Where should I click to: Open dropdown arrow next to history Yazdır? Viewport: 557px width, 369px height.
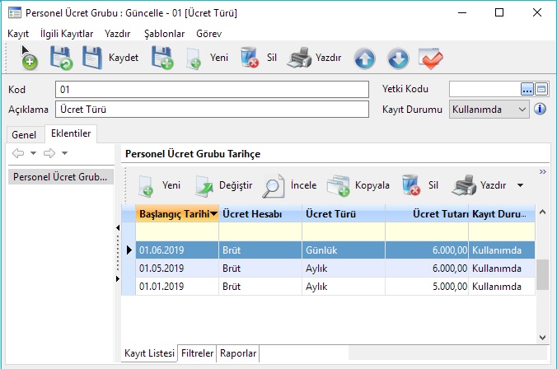point(520,185)
